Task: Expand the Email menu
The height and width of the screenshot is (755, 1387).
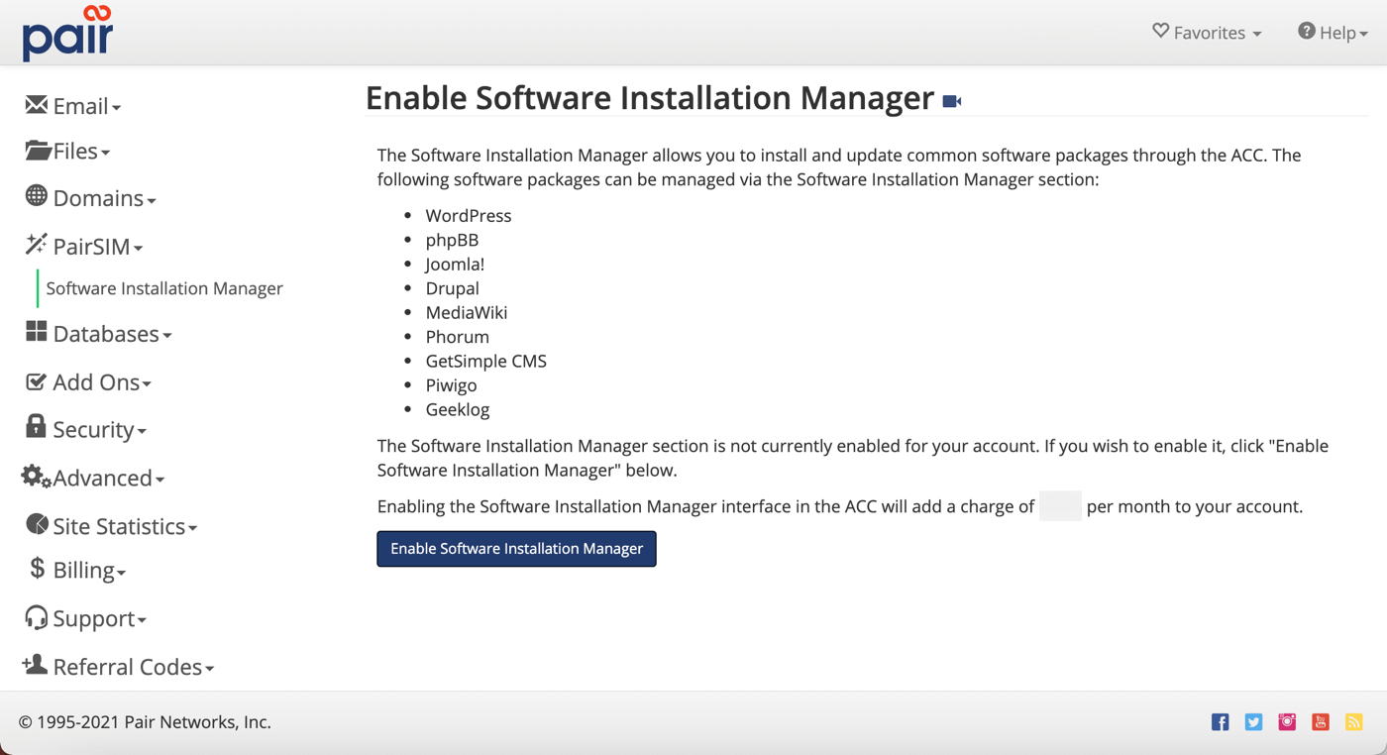Action: click(x=73, y=106)
